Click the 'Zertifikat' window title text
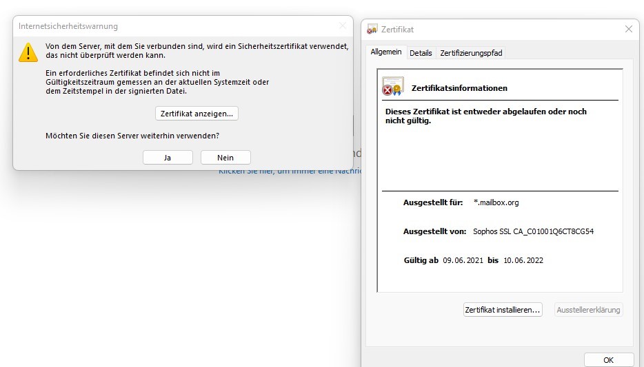This screenshot has height=367, width=644. click(x=397, y=30)
